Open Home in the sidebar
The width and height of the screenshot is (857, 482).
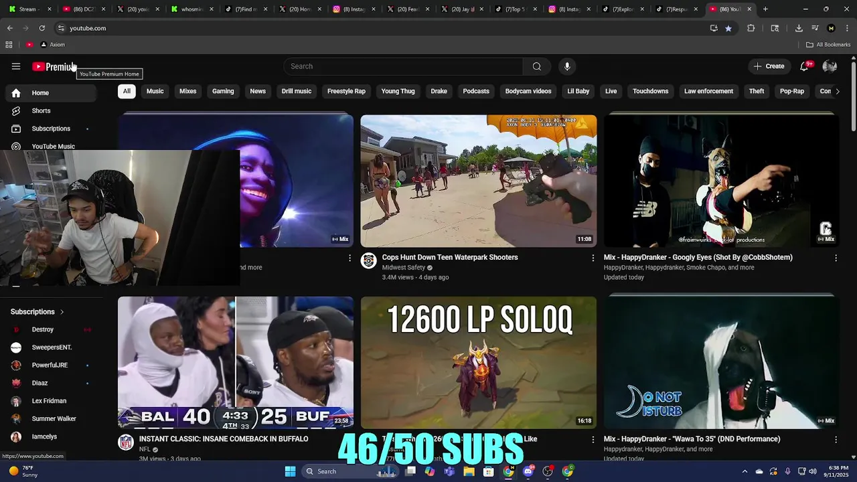tap(51, 93)
